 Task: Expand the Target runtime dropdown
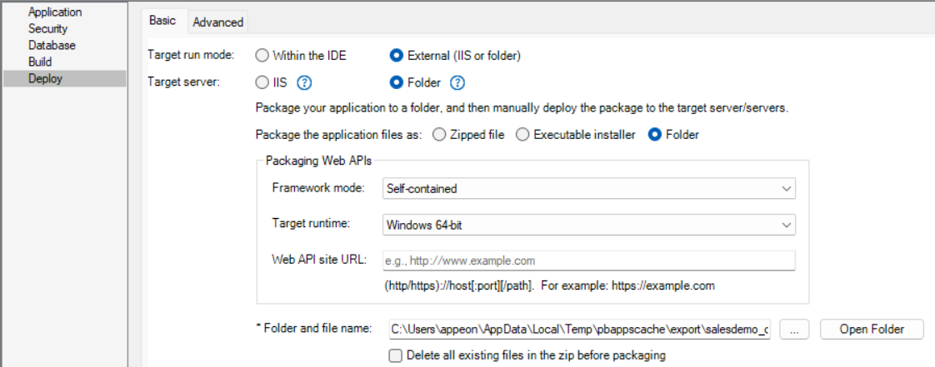pos(588,224)
